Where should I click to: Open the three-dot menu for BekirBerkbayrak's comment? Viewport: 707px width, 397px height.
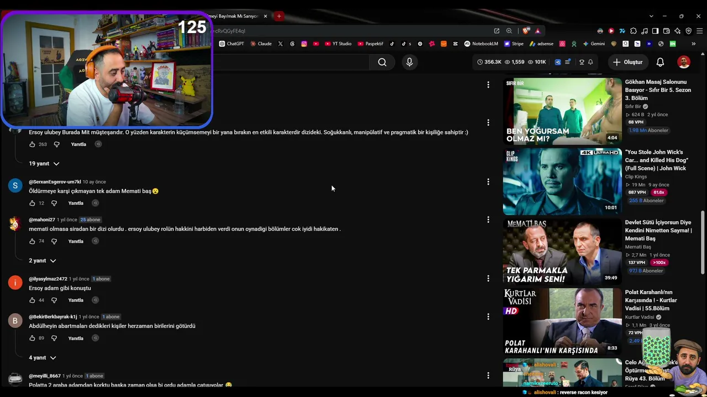(x=488, y=316)
